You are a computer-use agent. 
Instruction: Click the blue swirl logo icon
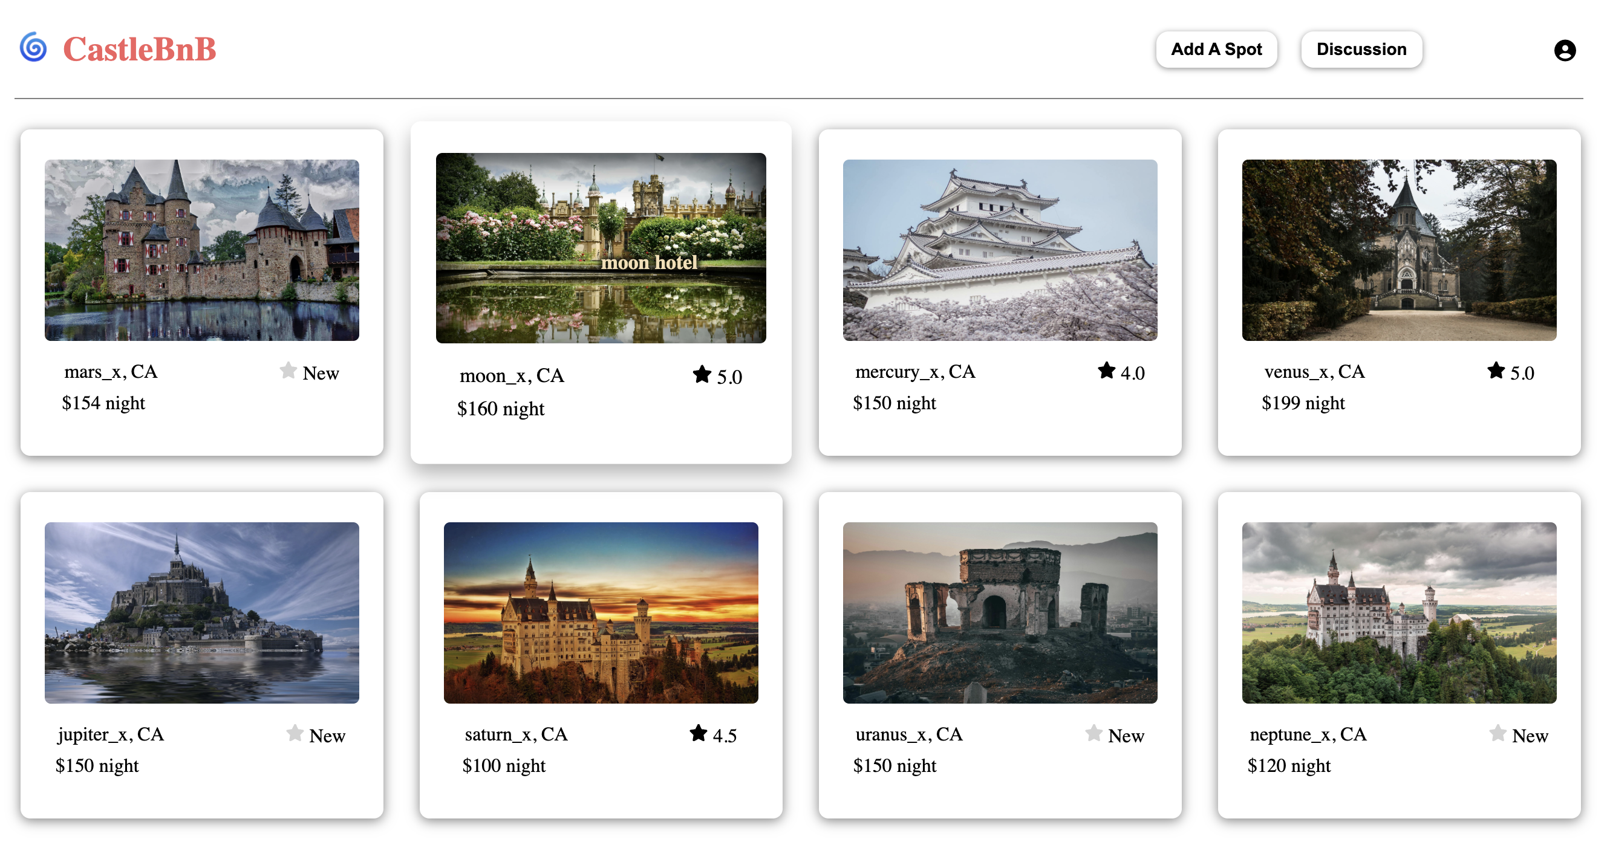pyautogui.click(x=33, y=48)
